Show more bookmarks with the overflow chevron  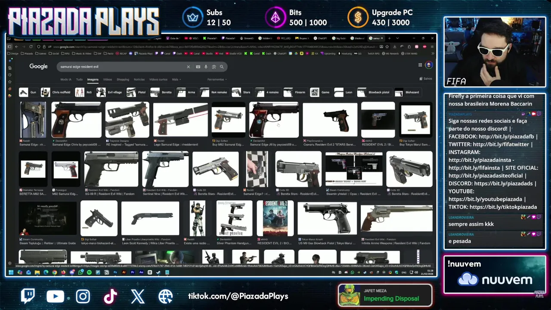click(432, 54)
